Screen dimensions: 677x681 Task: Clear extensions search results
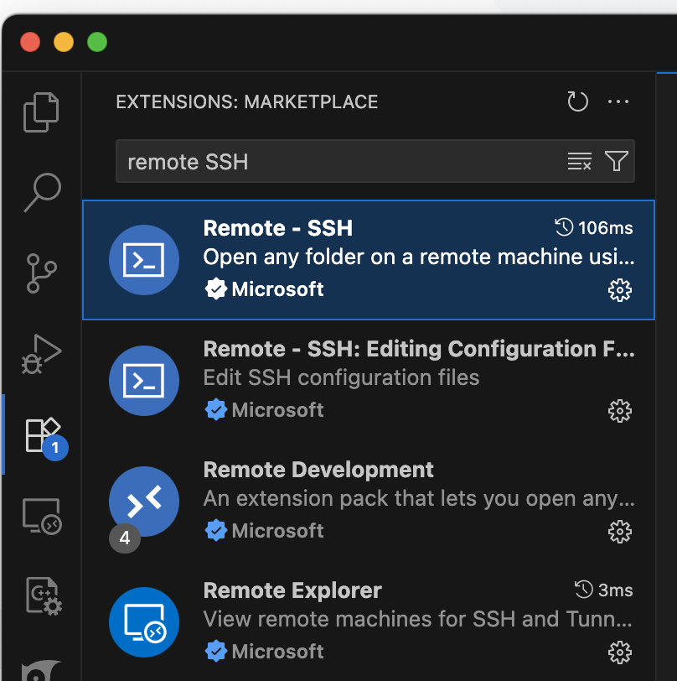(x=579, y=161)
